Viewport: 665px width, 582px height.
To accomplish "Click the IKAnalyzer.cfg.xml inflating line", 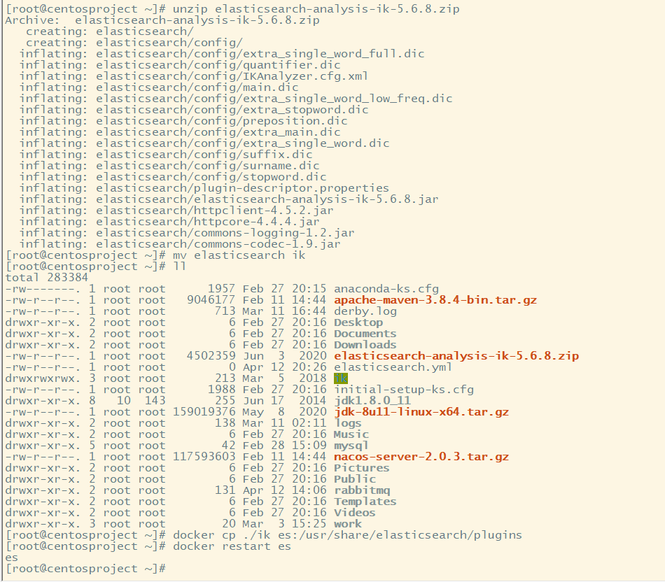I will (193, 76).
